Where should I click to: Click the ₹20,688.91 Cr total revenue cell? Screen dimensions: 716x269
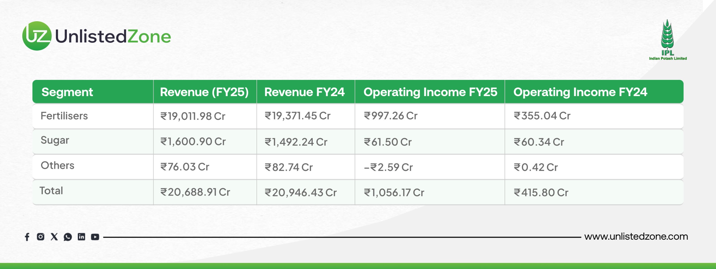[195, 192]
